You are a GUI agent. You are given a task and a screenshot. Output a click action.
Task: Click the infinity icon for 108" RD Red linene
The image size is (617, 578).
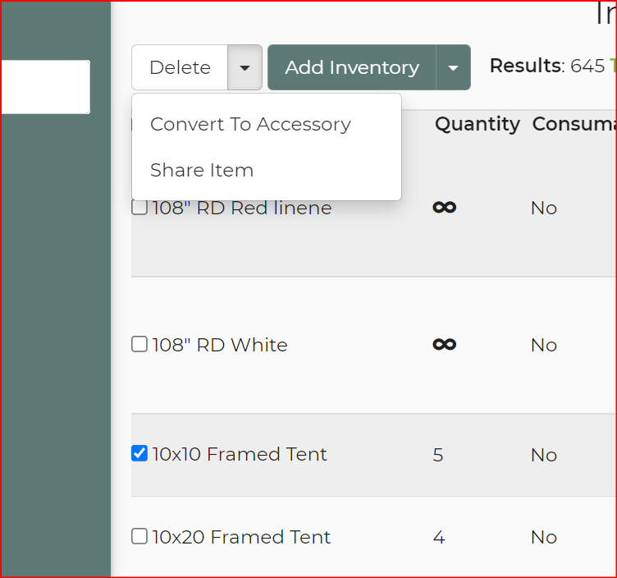click(x=444, y=208)
